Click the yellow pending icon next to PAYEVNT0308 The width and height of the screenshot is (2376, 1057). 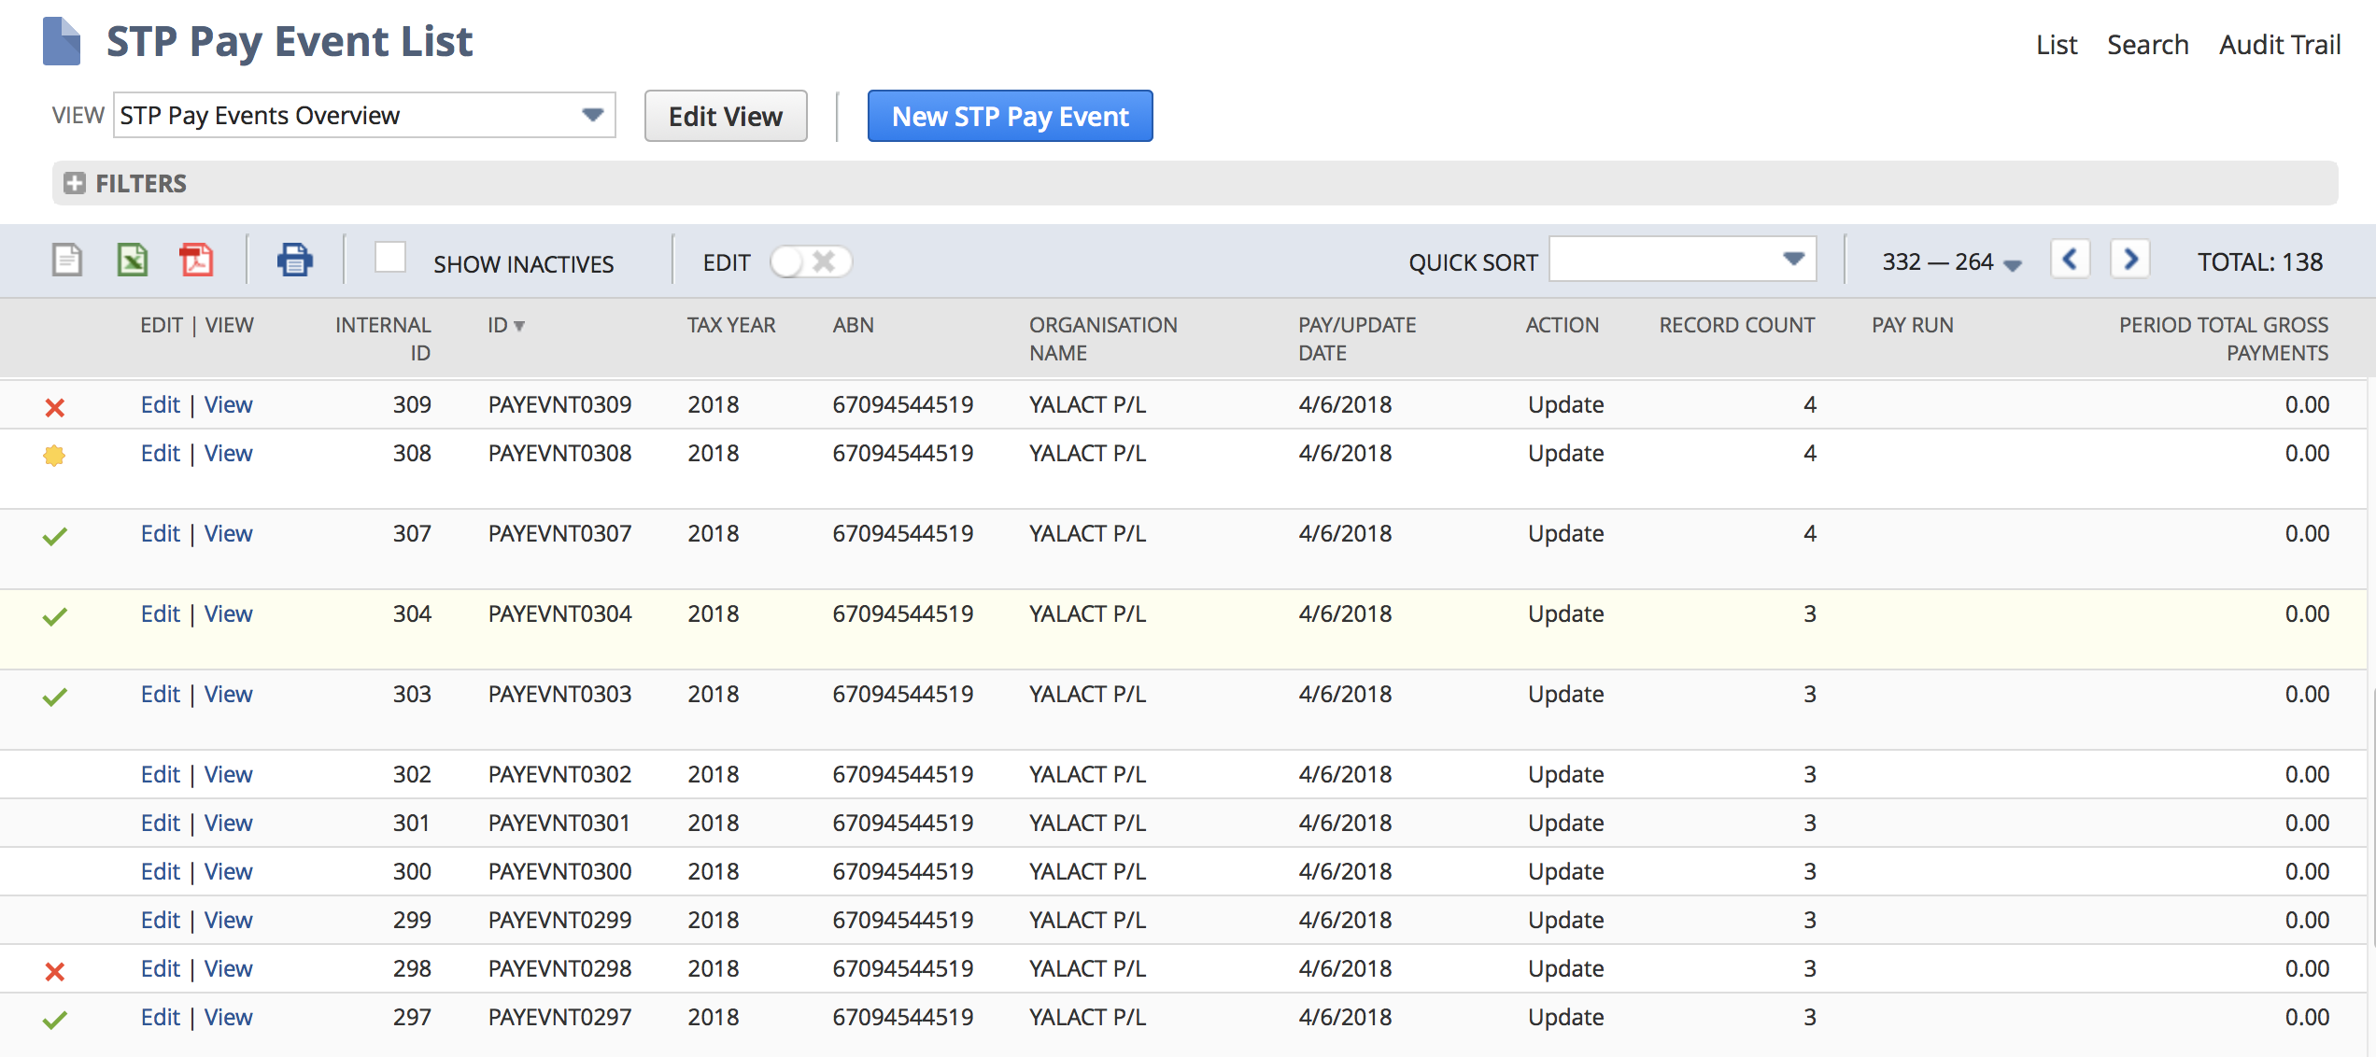[x=54, y=455]
